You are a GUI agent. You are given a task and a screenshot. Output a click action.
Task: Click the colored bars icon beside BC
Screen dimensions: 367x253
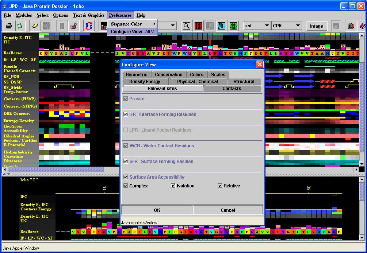[x=103, y=26]
